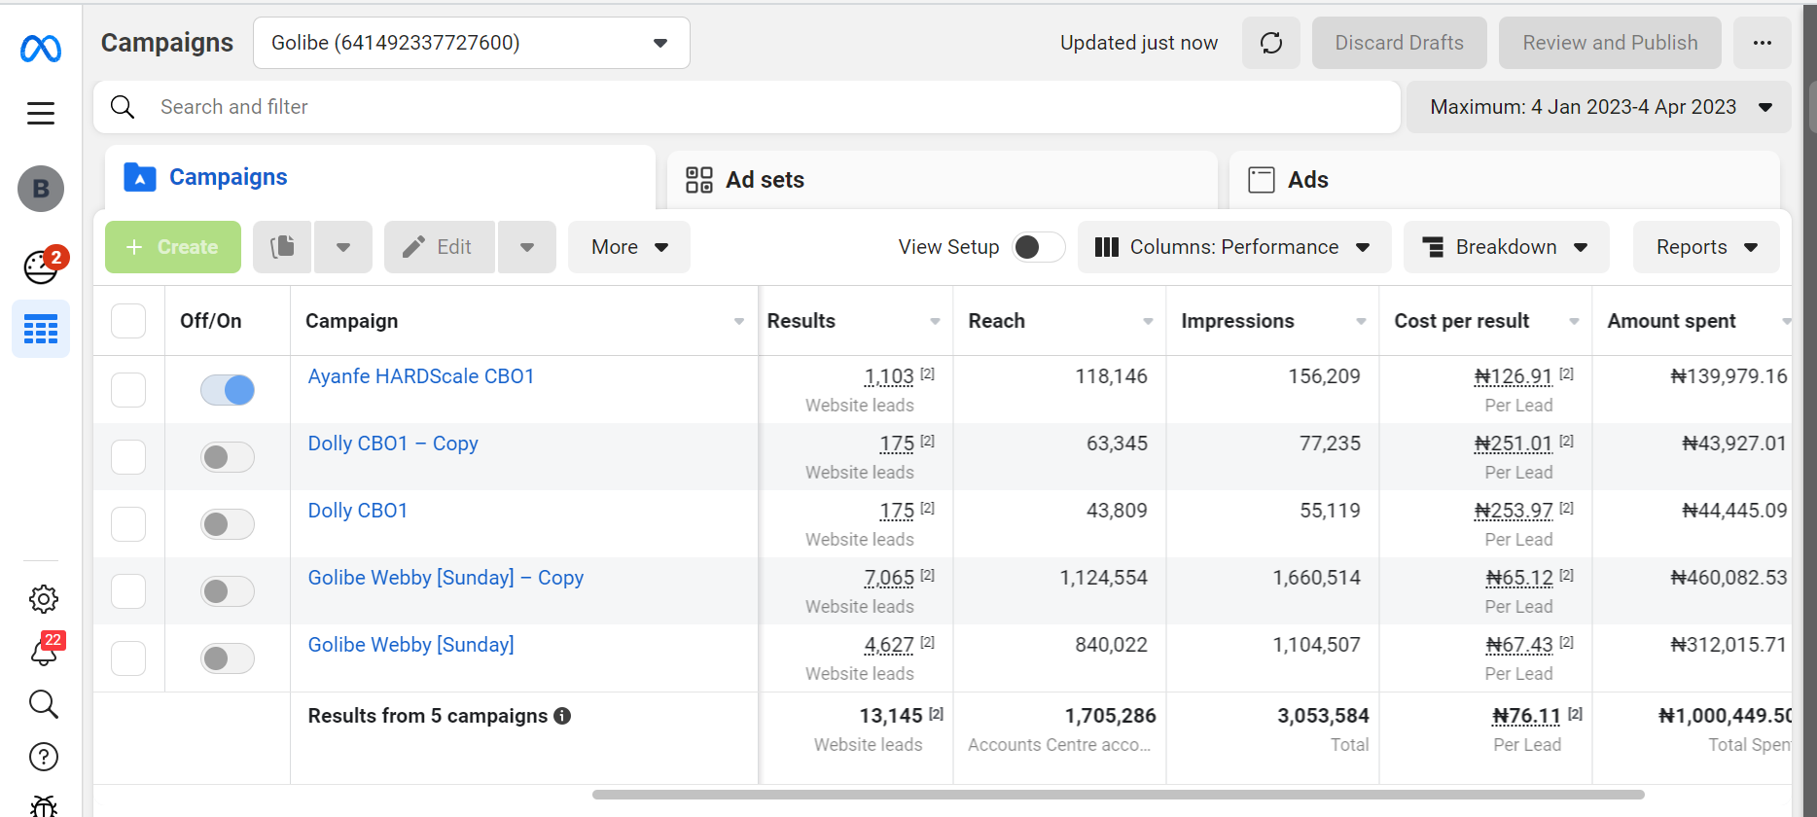Open the Reach column header menu arrow

click(x=1148, y=321)
